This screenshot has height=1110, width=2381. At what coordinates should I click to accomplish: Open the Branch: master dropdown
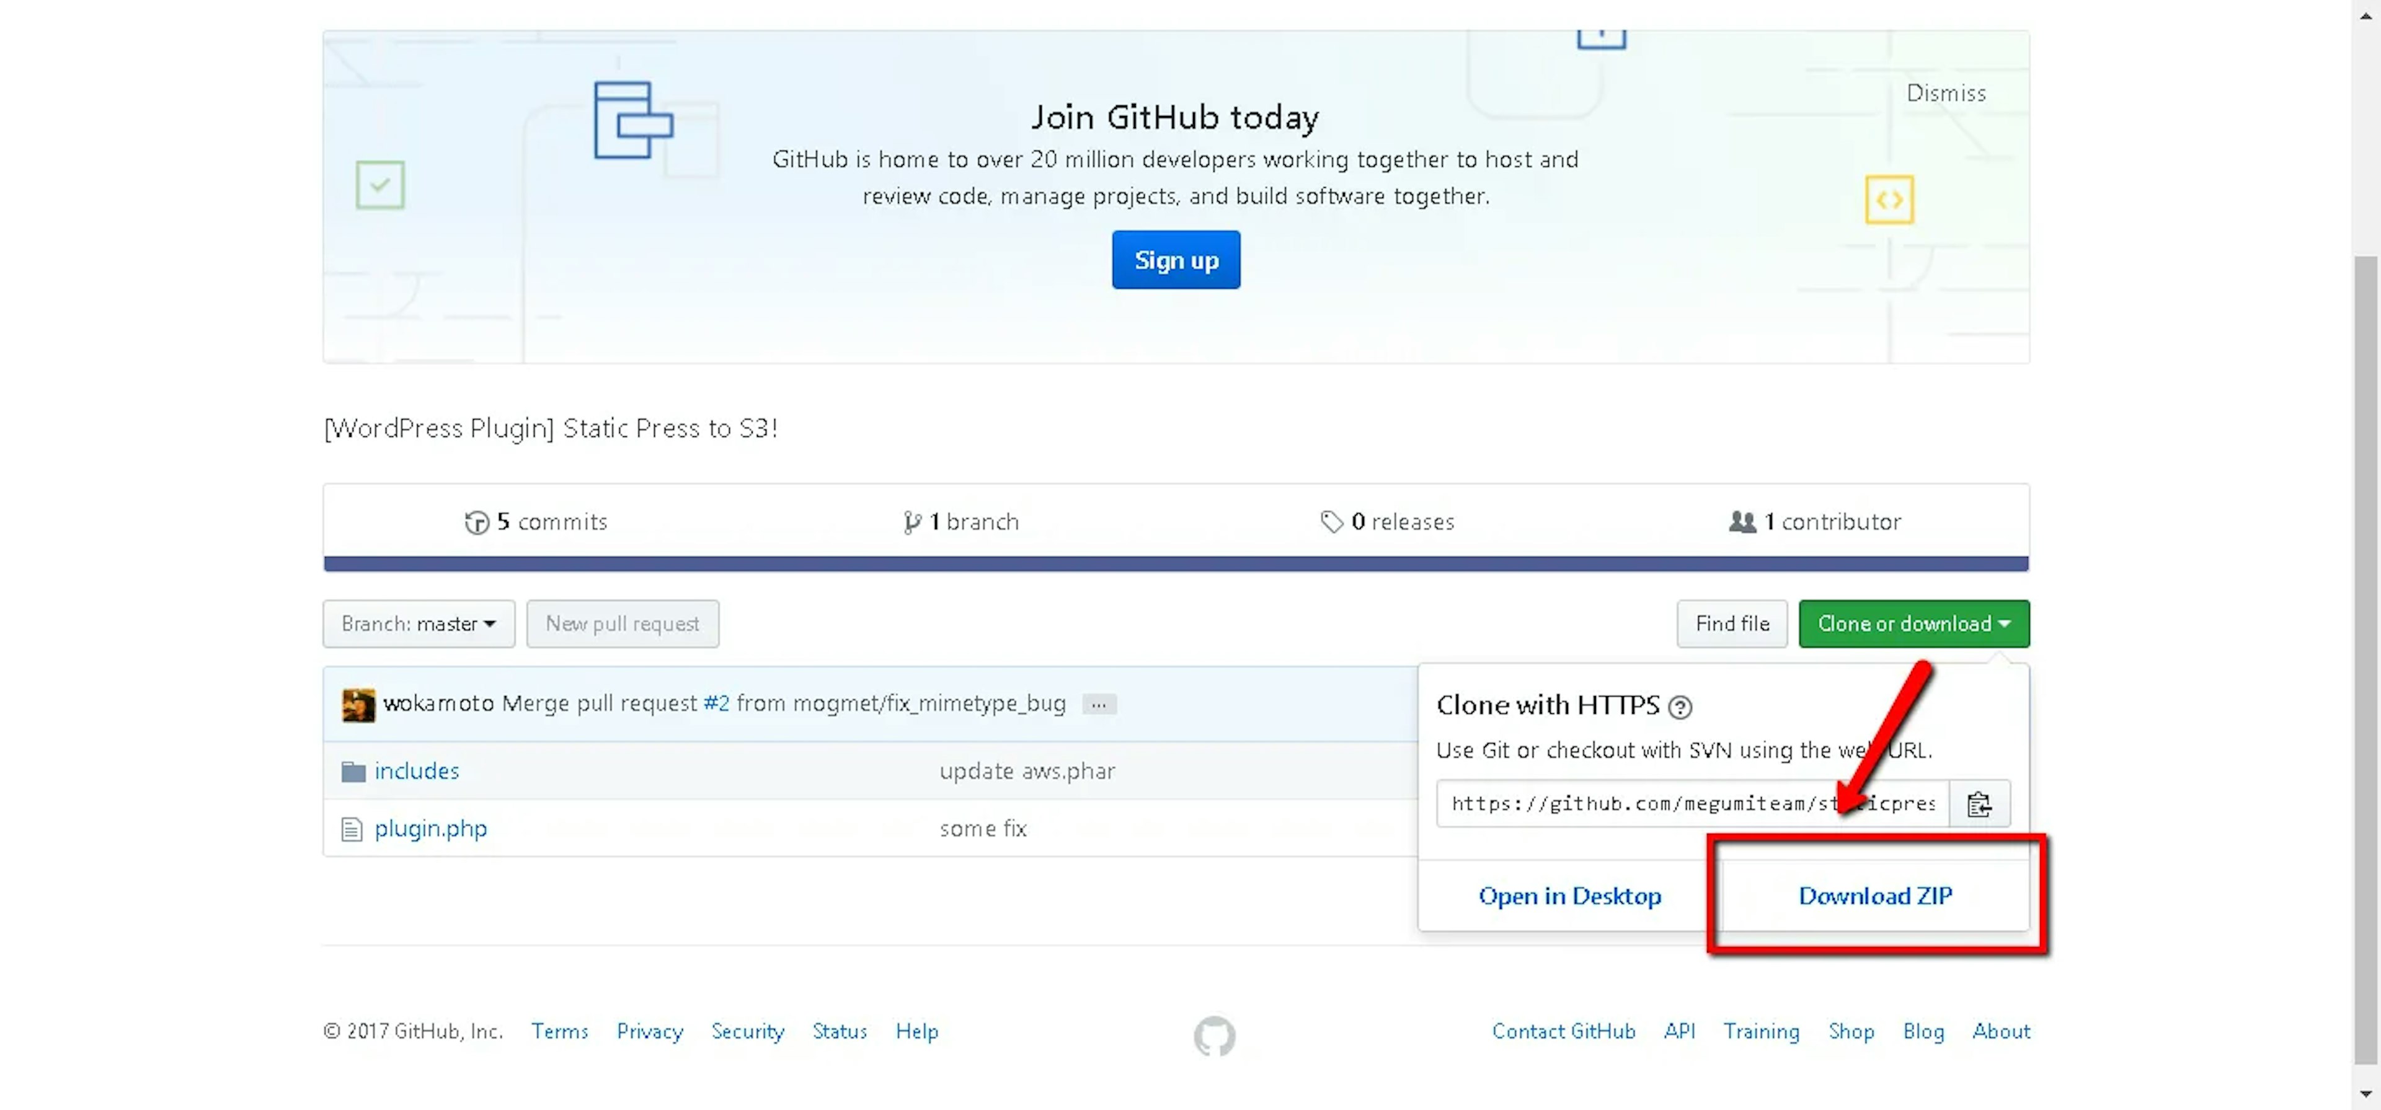419,624
